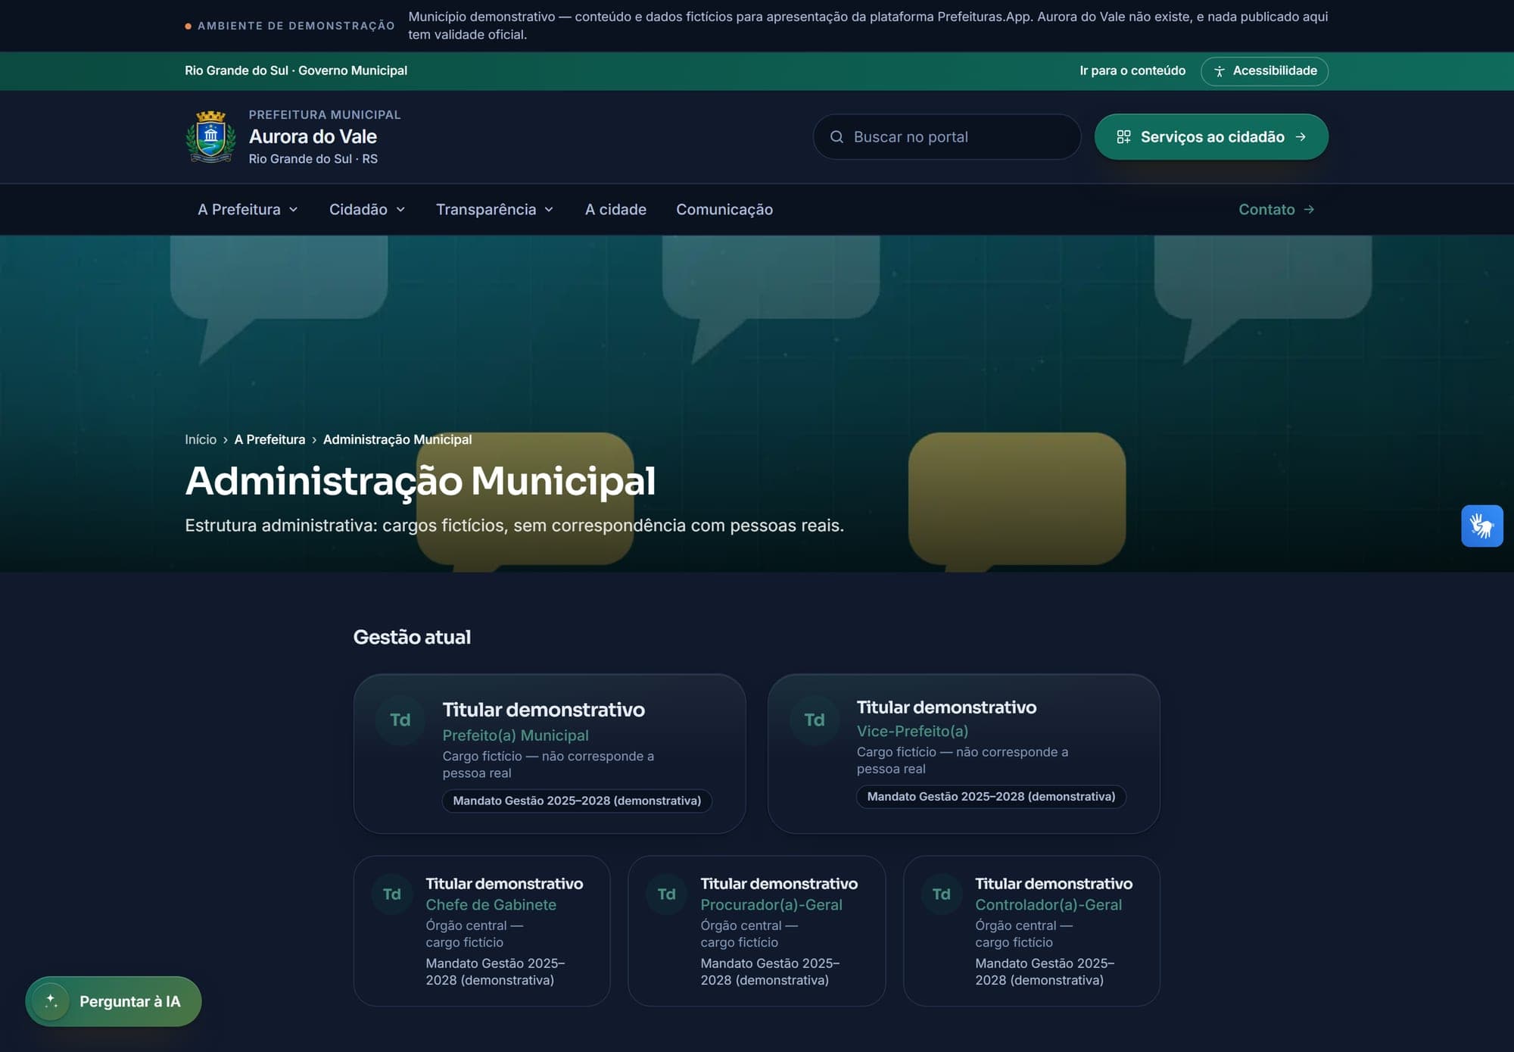1514x1052 pixels.
Task: Click the Prefeito(a) Municipal role text
Action: pyautogui.click(x=516, y=735)
